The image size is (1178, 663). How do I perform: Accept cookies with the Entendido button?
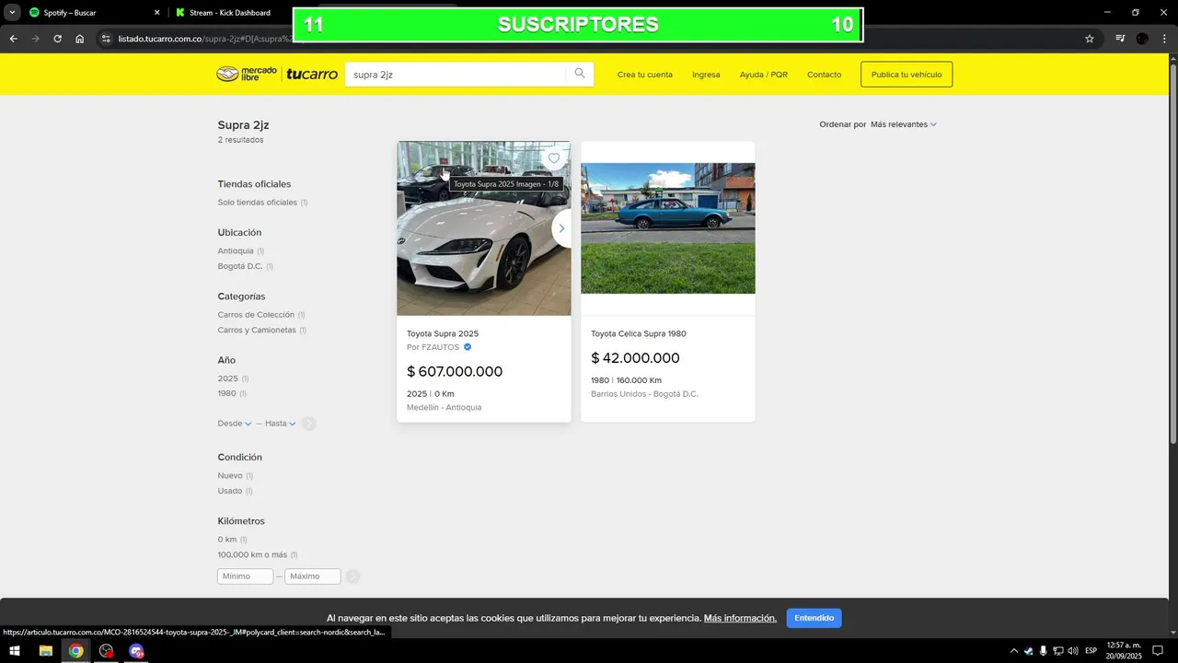pos(814,618)
